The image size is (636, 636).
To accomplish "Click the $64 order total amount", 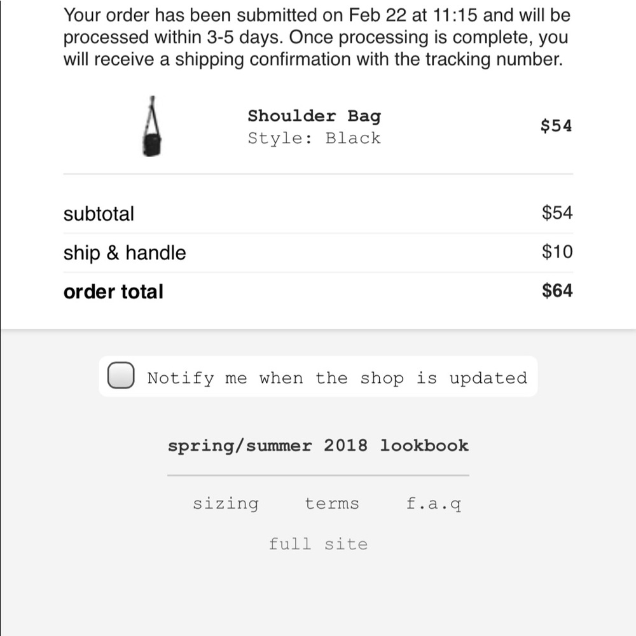I will [557, 291].
